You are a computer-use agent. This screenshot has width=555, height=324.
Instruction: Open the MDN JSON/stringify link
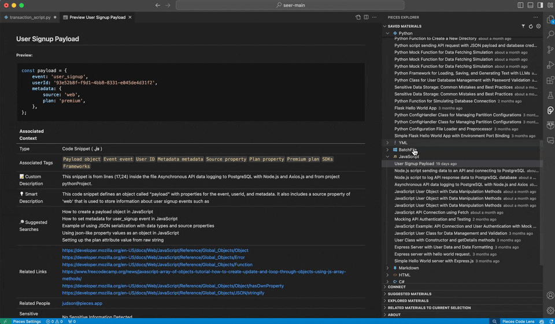(163, 293)
